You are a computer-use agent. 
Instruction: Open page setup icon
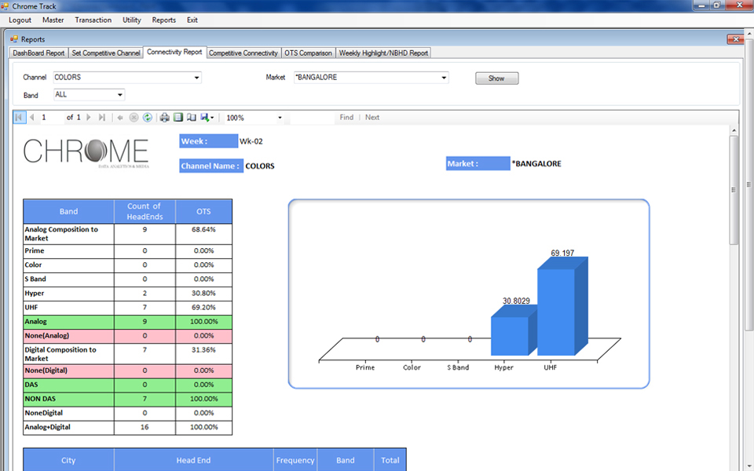(192, 118)
